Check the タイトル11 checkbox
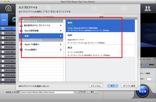 coord(3,75)
